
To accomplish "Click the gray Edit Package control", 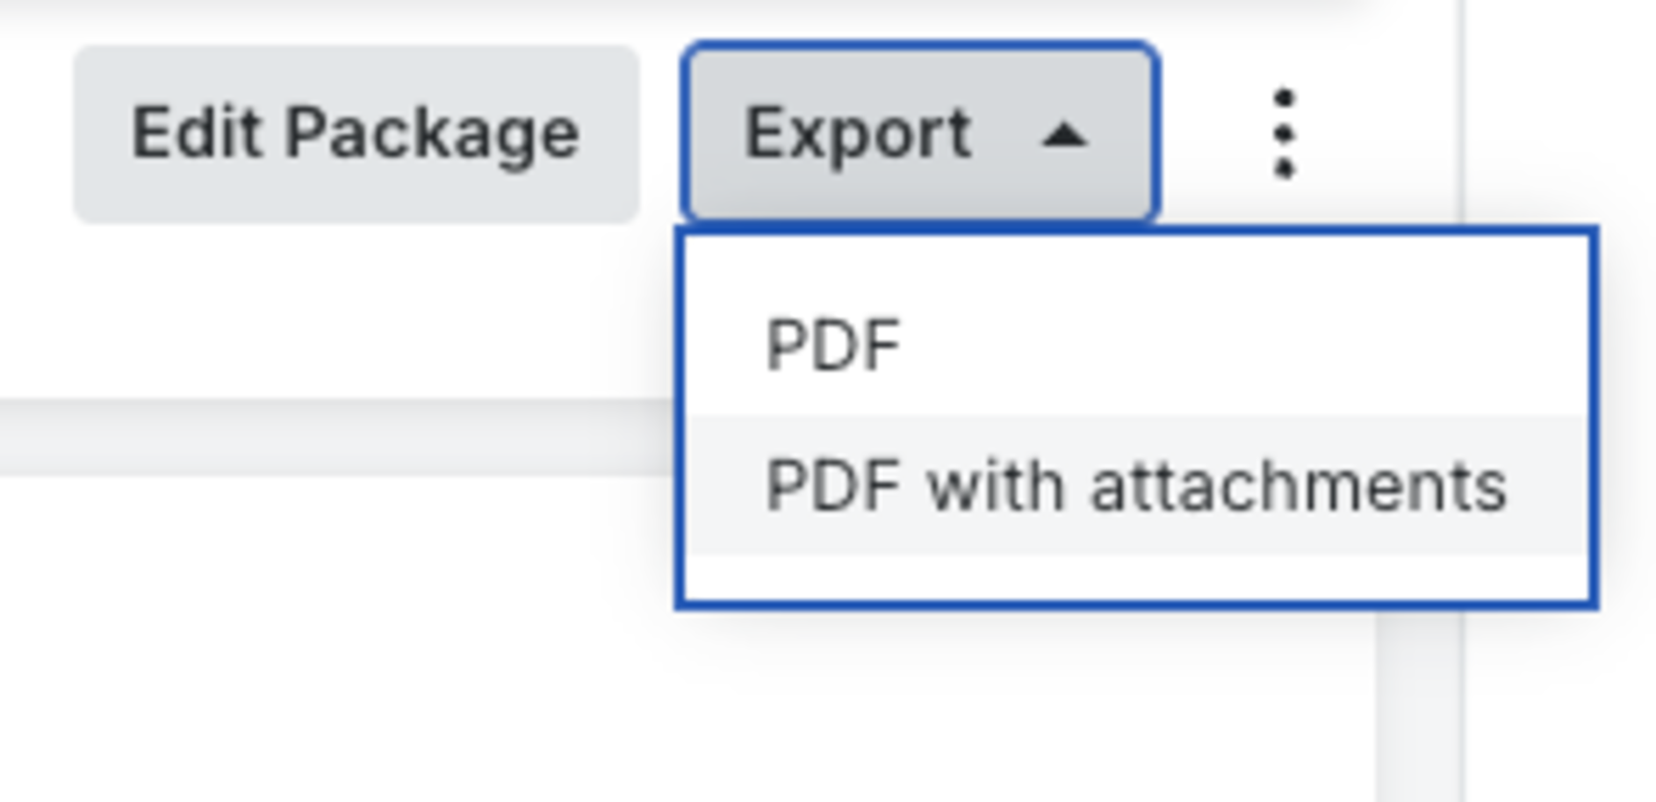I will pyautogui.click(x=356, y=134).
